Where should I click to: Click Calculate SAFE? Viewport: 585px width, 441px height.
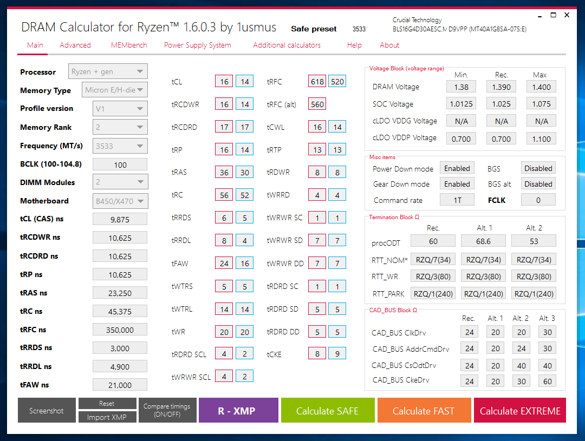pos(328,410)
